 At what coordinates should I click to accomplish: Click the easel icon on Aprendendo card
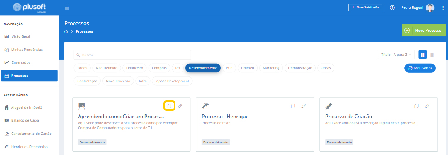click(x=82, y=106)
